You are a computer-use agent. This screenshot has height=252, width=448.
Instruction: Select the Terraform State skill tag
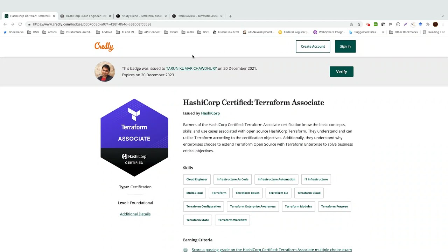click(197, 220)
